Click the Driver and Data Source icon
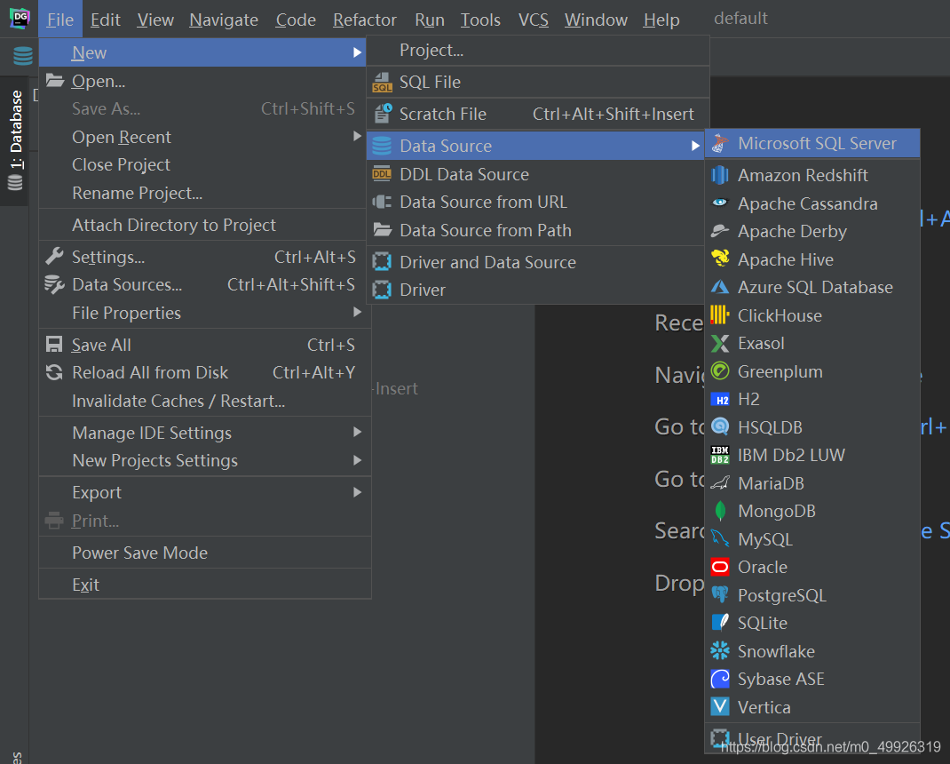The height and width of the screenshot is (764, 950). point(382,262)
